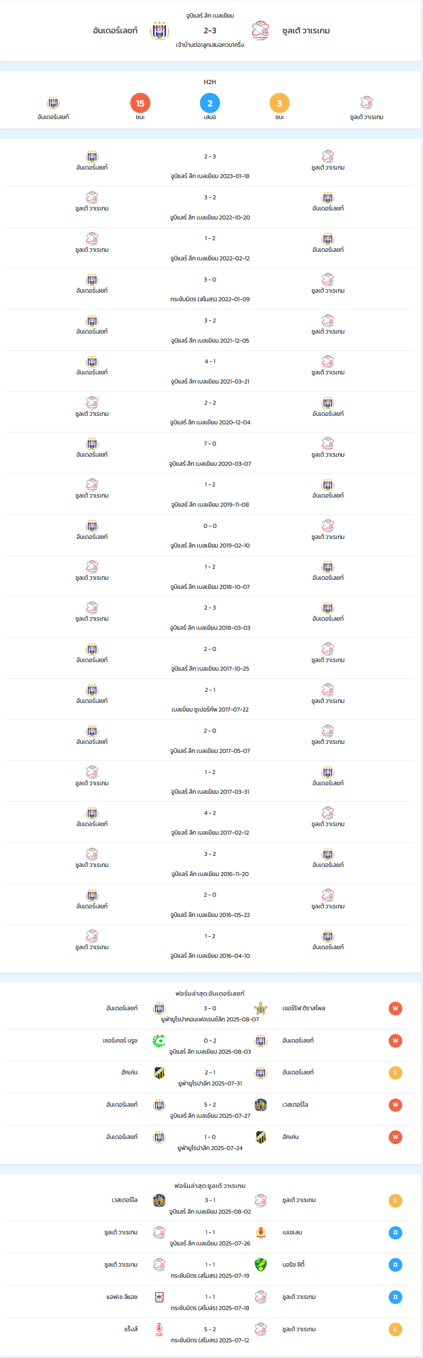This screenshot has height=1358, width=423.
Task: Open the 2-3 match dated 2023-01-18
Action: [210, 166]
